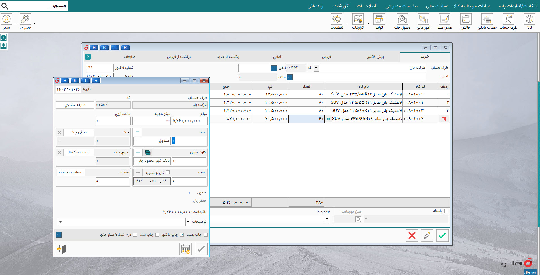Expand the مرکز هزينه cost center dropdown
The height and width of the screenshot is (275, 540).
tap(135, 121)
